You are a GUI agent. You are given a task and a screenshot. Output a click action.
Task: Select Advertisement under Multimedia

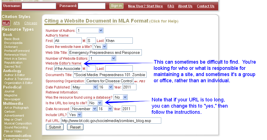pos(14,115)
